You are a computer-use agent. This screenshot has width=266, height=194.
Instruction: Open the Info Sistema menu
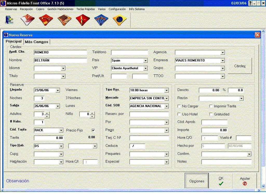(137, 9)
